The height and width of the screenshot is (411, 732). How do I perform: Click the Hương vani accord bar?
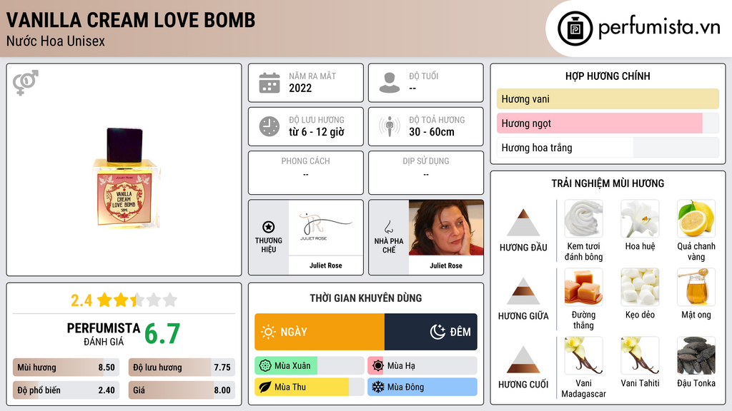tap(608, 98)
